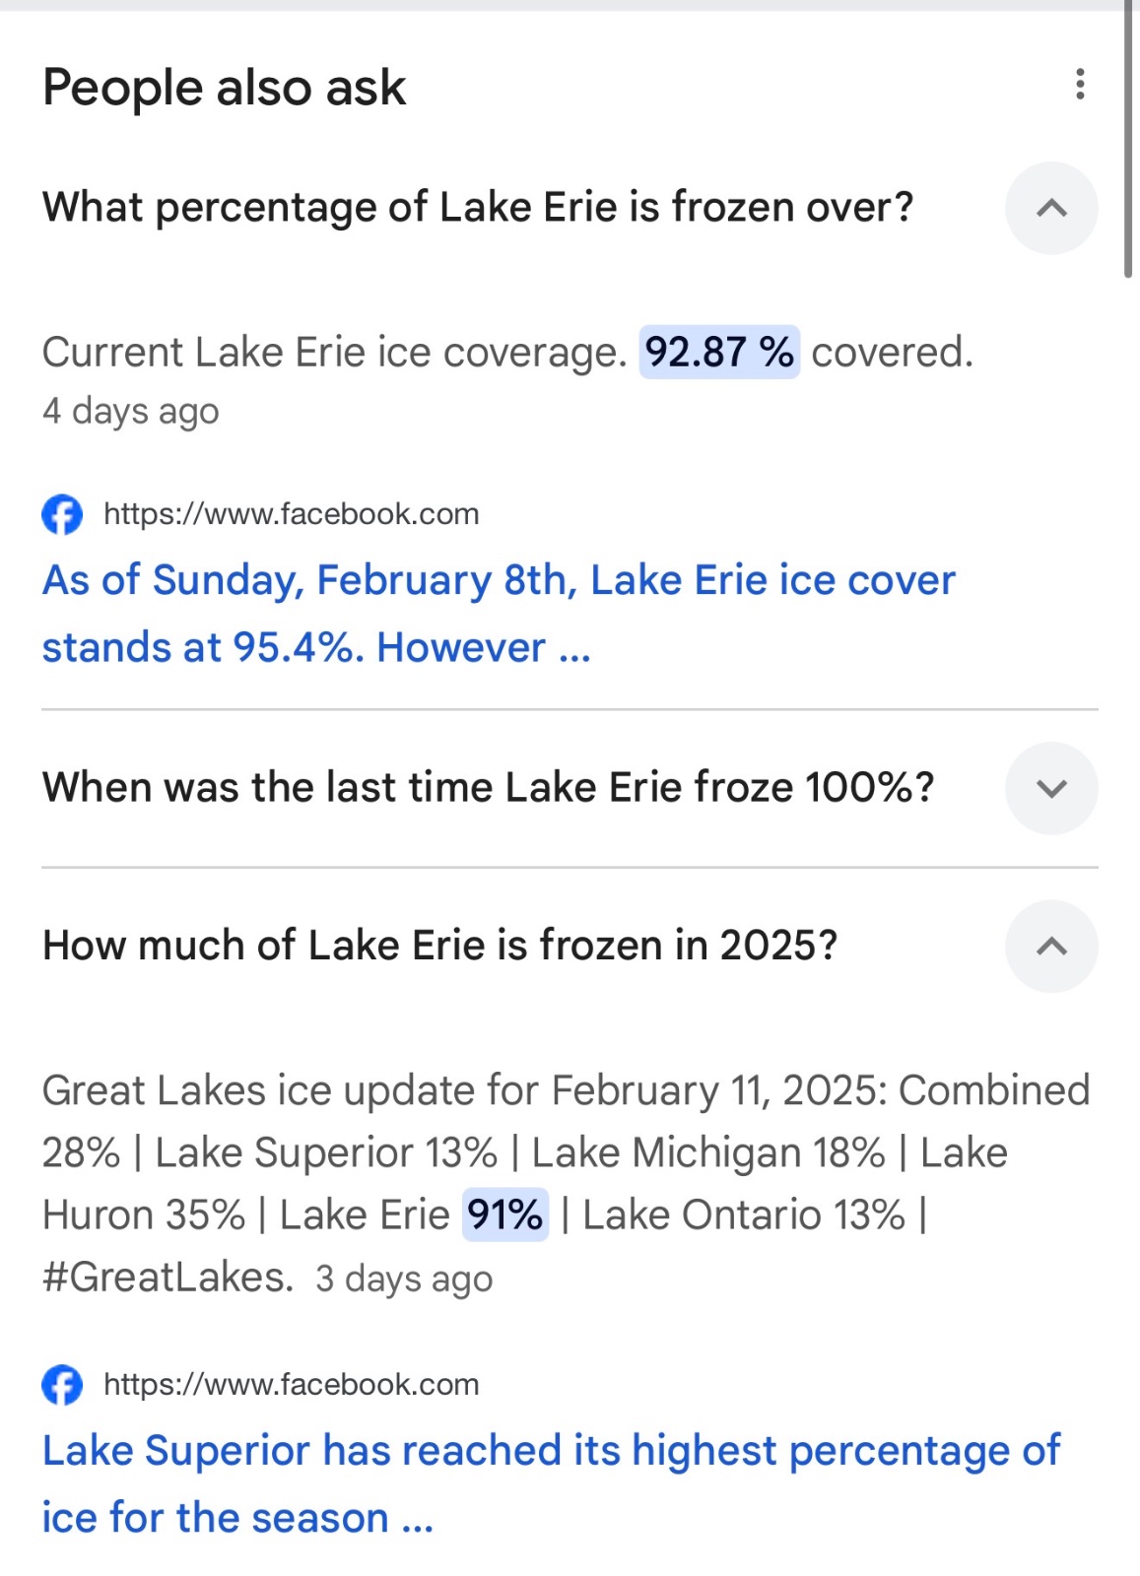The image size is (1140, 1576).
Task: Click the 'Current Lake Erie ice coverage' snippet
Action: coord(333,353)
